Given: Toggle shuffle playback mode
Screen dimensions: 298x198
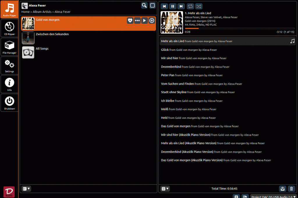Looking at the screenshot, I should click(199, 6).
